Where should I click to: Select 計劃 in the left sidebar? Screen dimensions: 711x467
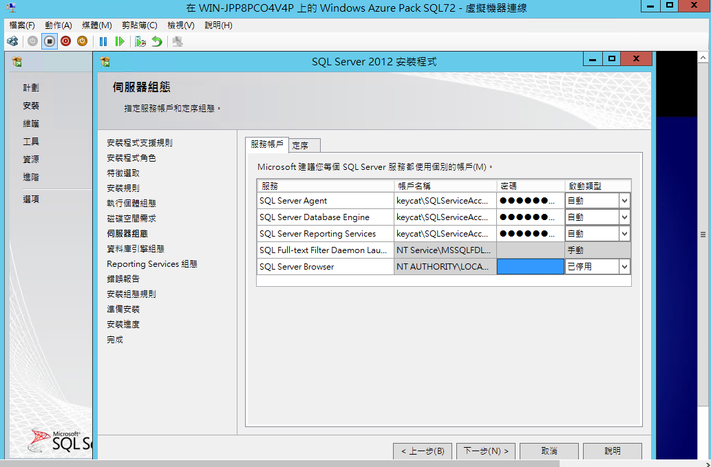31,88
